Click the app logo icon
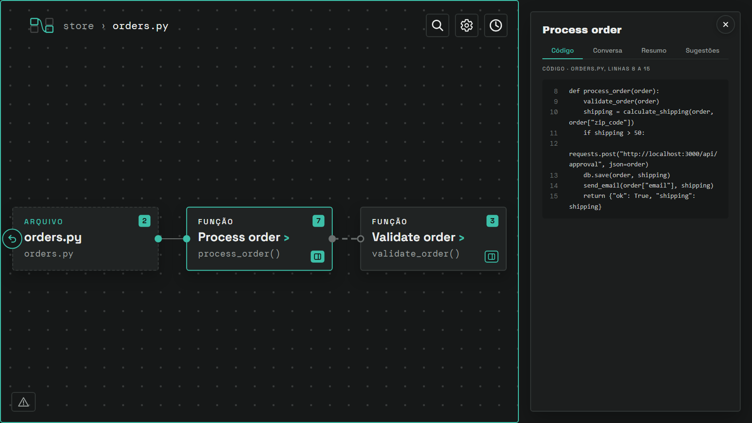This screenshot has height=423, width=752. 41,25
